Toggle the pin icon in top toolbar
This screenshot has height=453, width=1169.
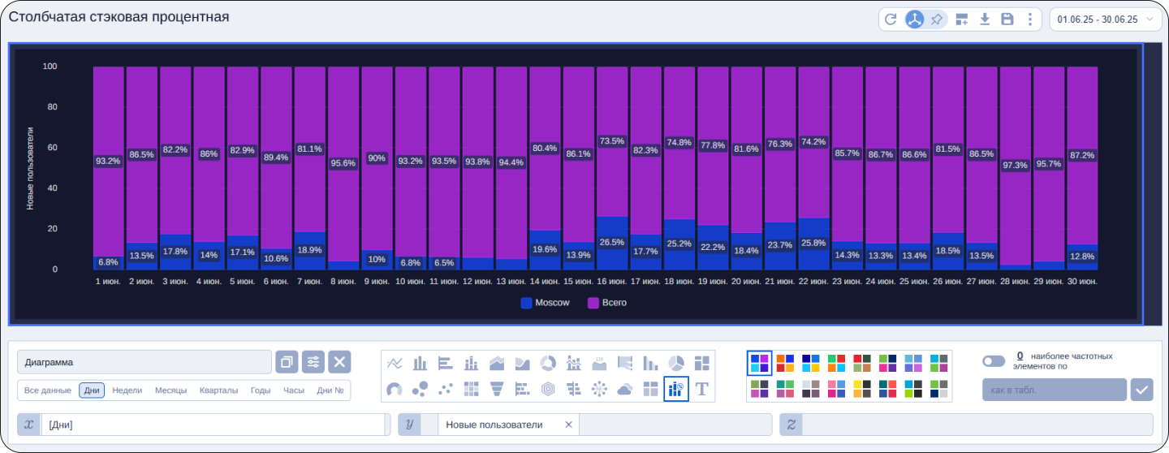coord(937,19)
